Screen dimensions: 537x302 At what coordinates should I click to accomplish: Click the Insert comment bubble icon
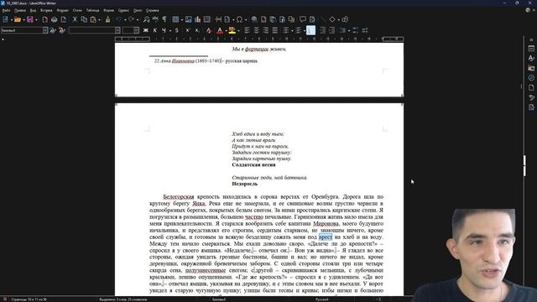pos(303,19)
